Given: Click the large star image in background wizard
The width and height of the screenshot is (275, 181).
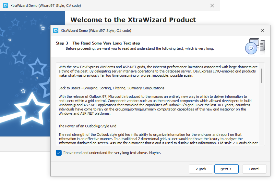Looking at the screenshot, I should pos(31,109).
